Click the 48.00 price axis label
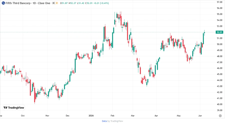Screen dimensions: 225x124 pyautogui.click(x=219, y=56)
